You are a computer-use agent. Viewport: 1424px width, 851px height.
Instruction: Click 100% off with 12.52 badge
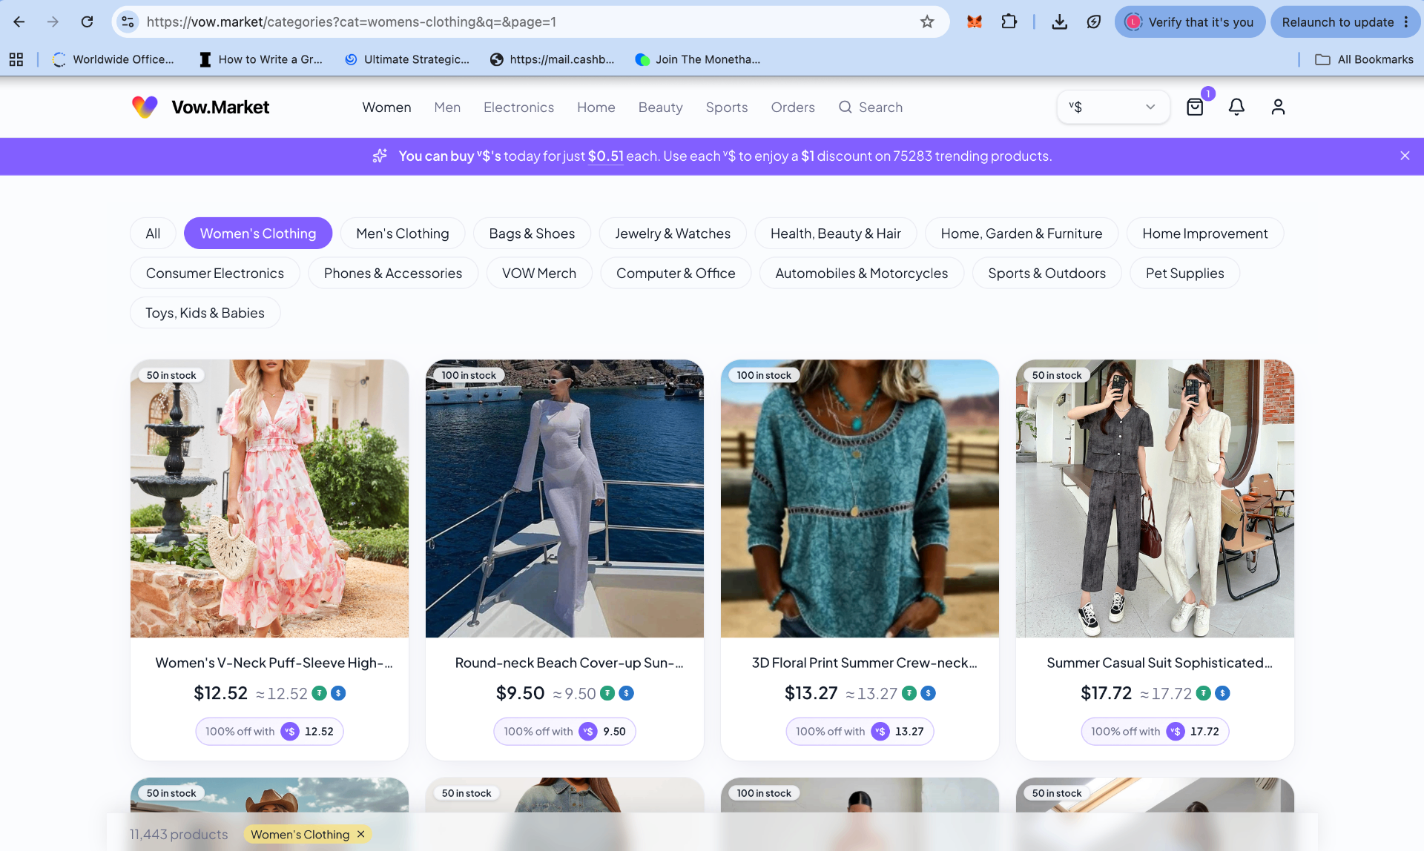[x=269, y=732]
